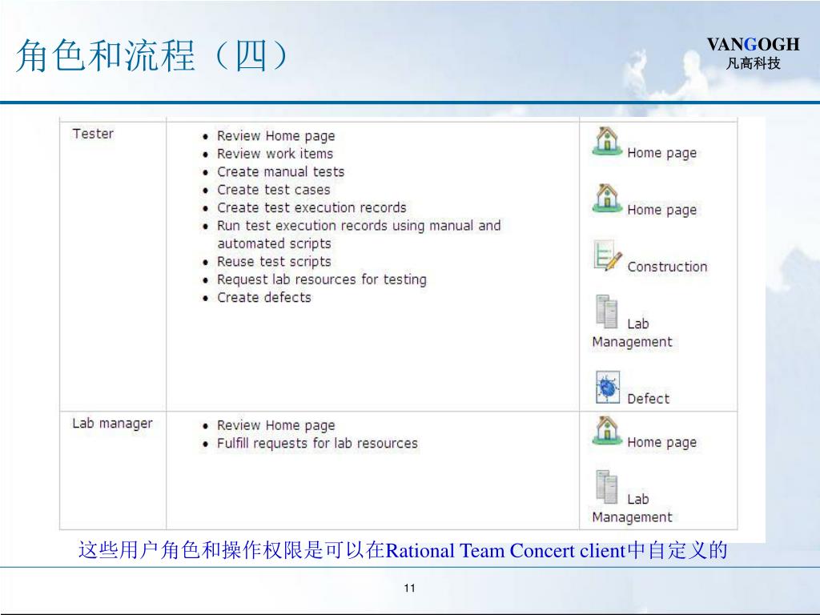Image resolution: width=820 pixels, height=615 pixels.
Task: Click 'Create manual tests' bullet
Action: click(281, 171)
